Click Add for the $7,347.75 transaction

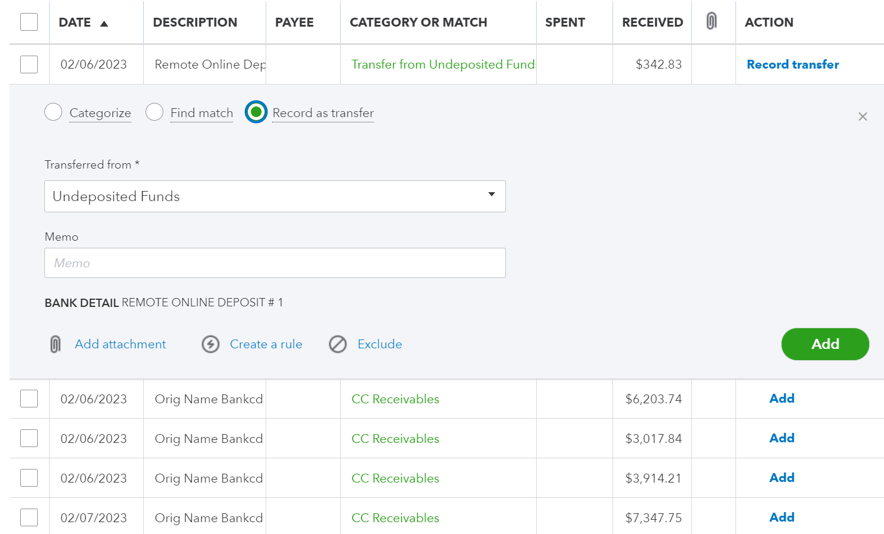(x=782, y=517)
